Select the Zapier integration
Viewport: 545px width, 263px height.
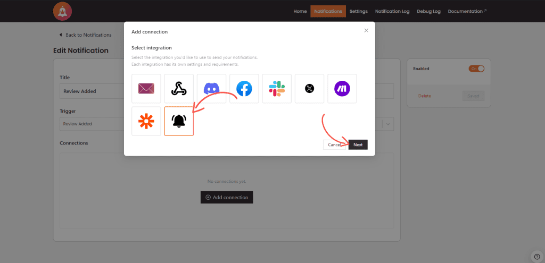[x=146, y=121]
